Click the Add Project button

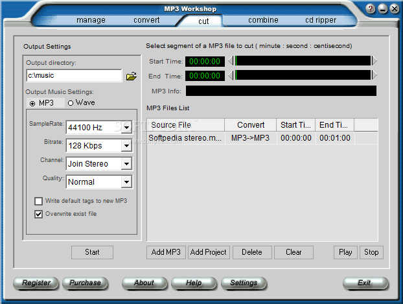209,252
